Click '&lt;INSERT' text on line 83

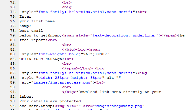click(x=97, y=54)
